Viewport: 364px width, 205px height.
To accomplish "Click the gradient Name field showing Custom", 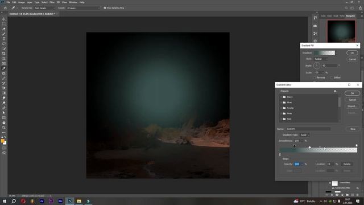I will pos(308,129).
